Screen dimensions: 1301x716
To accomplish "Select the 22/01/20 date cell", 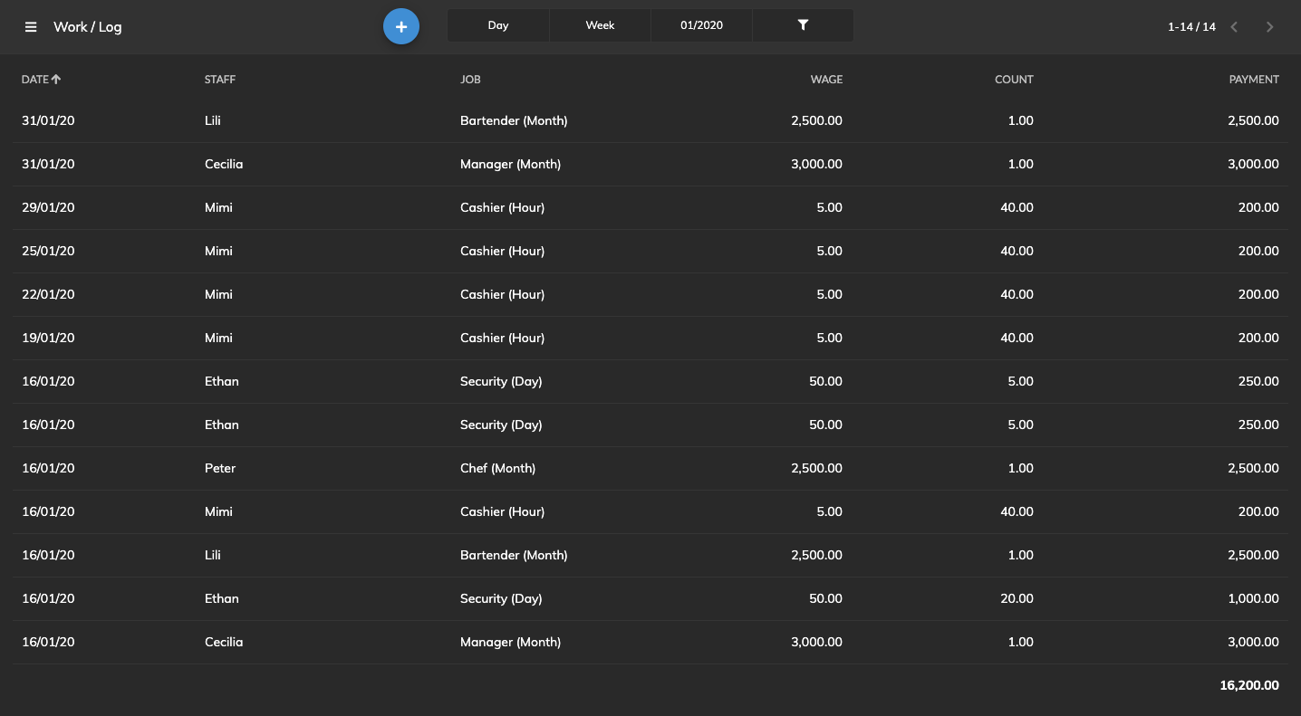I will coord(48,294).
